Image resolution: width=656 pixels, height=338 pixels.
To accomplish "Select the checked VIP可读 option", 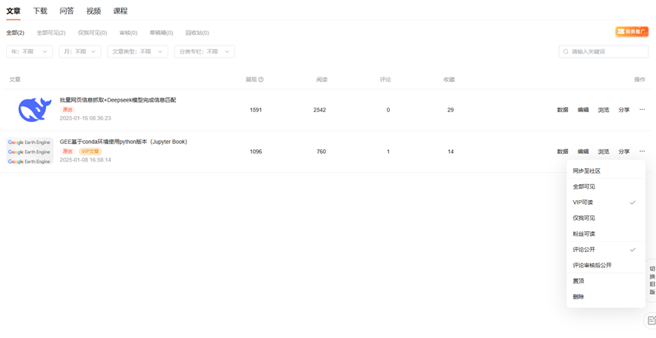I will click(x=606, y=202).
